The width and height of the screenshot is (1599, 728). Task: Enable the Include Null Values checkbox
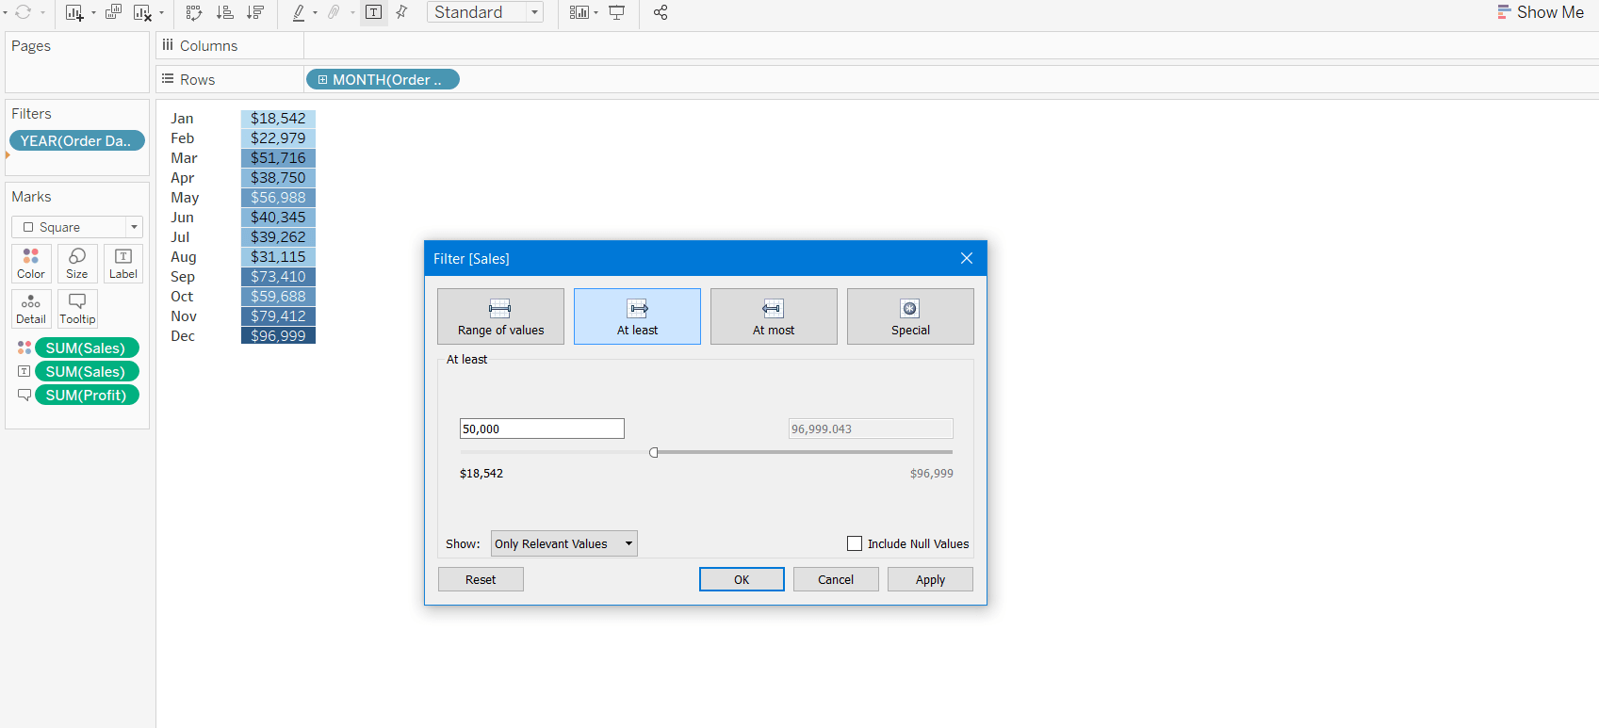tap(855, 543)
